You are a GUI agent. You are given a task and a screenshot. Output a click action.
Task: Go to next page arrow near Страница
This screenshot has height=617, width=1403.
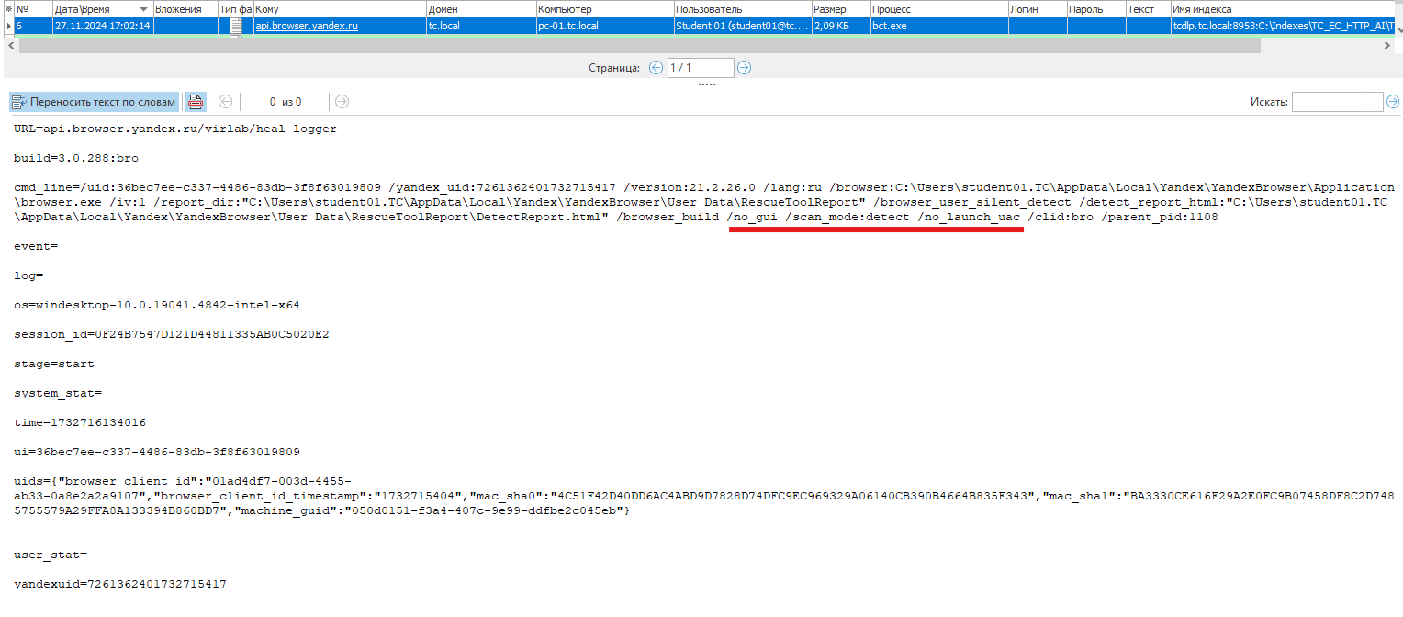[x=745, y=67]
